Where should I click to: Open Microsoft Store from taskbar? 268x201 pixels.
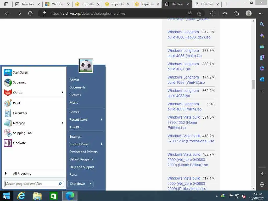[53, 196]
